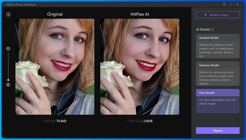Open the hamburger menu in title bar
Screen dimensions: 246x140
click(x=224, y=5)
